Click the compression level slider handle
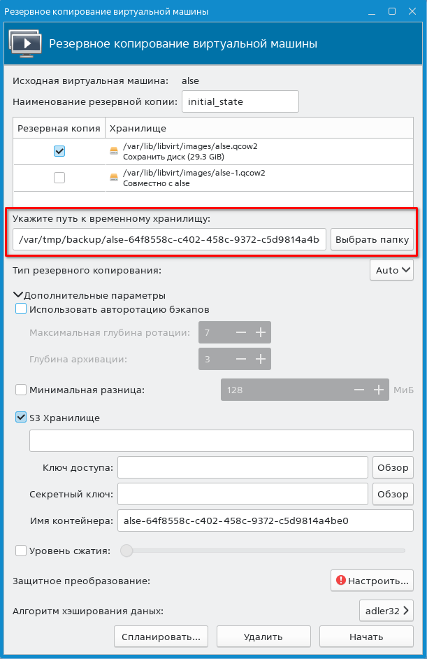Image resolution: width=427 pixels, height=659 pixels. coord(126,551)
